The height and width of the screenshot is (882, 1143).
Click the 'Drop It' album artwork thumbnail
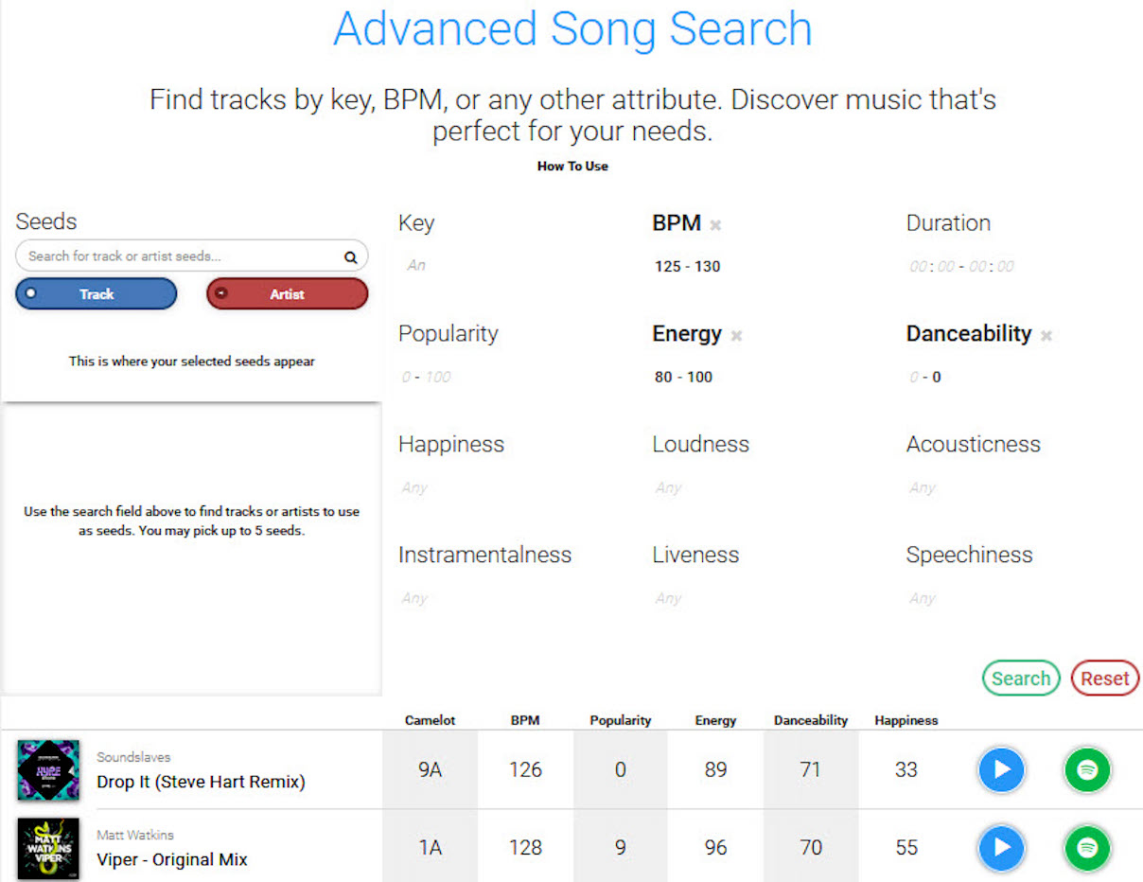[48, 769]
